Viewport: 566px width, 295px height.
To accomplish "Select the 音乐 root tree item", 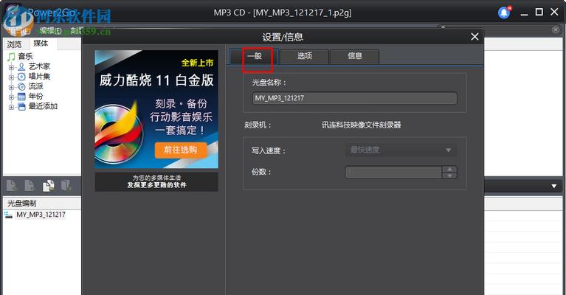I will [25, 57].
